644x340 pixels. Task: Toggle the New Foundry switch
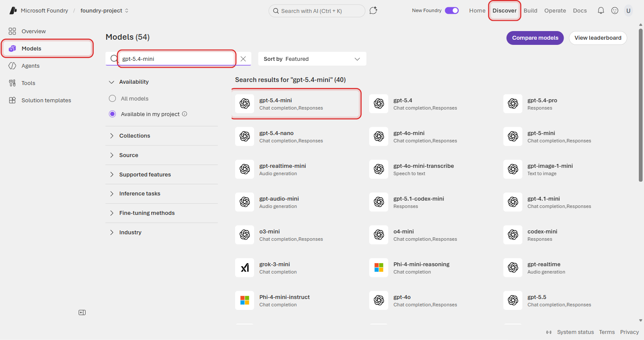(452, 10)
